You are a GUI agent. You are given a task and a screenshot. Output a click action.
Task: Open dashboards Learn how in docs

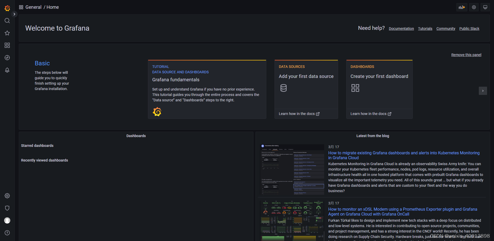(x=371, y=114)
